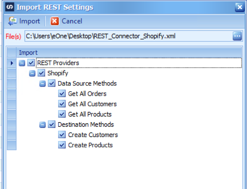Close the Import REST Settings dialog
This screenshot has width=247, height=189.
coord(240,7)
